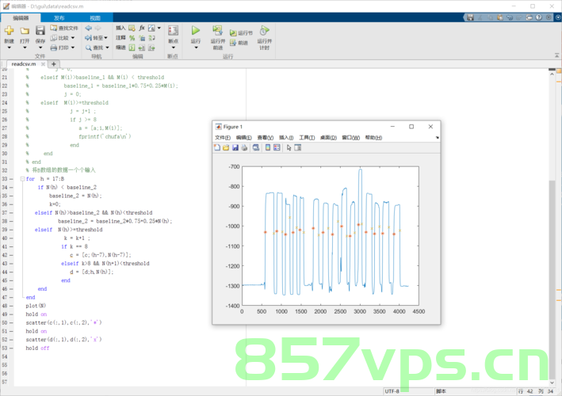Image resolution: width=562 pixels, height=396 pixels.
Task: Open the Breakpoints (断点) dropdown
Action: [x=173, y=48]
